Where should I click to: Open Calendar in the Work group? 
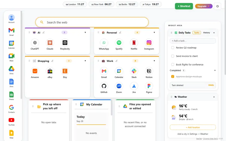coord(119,73)
